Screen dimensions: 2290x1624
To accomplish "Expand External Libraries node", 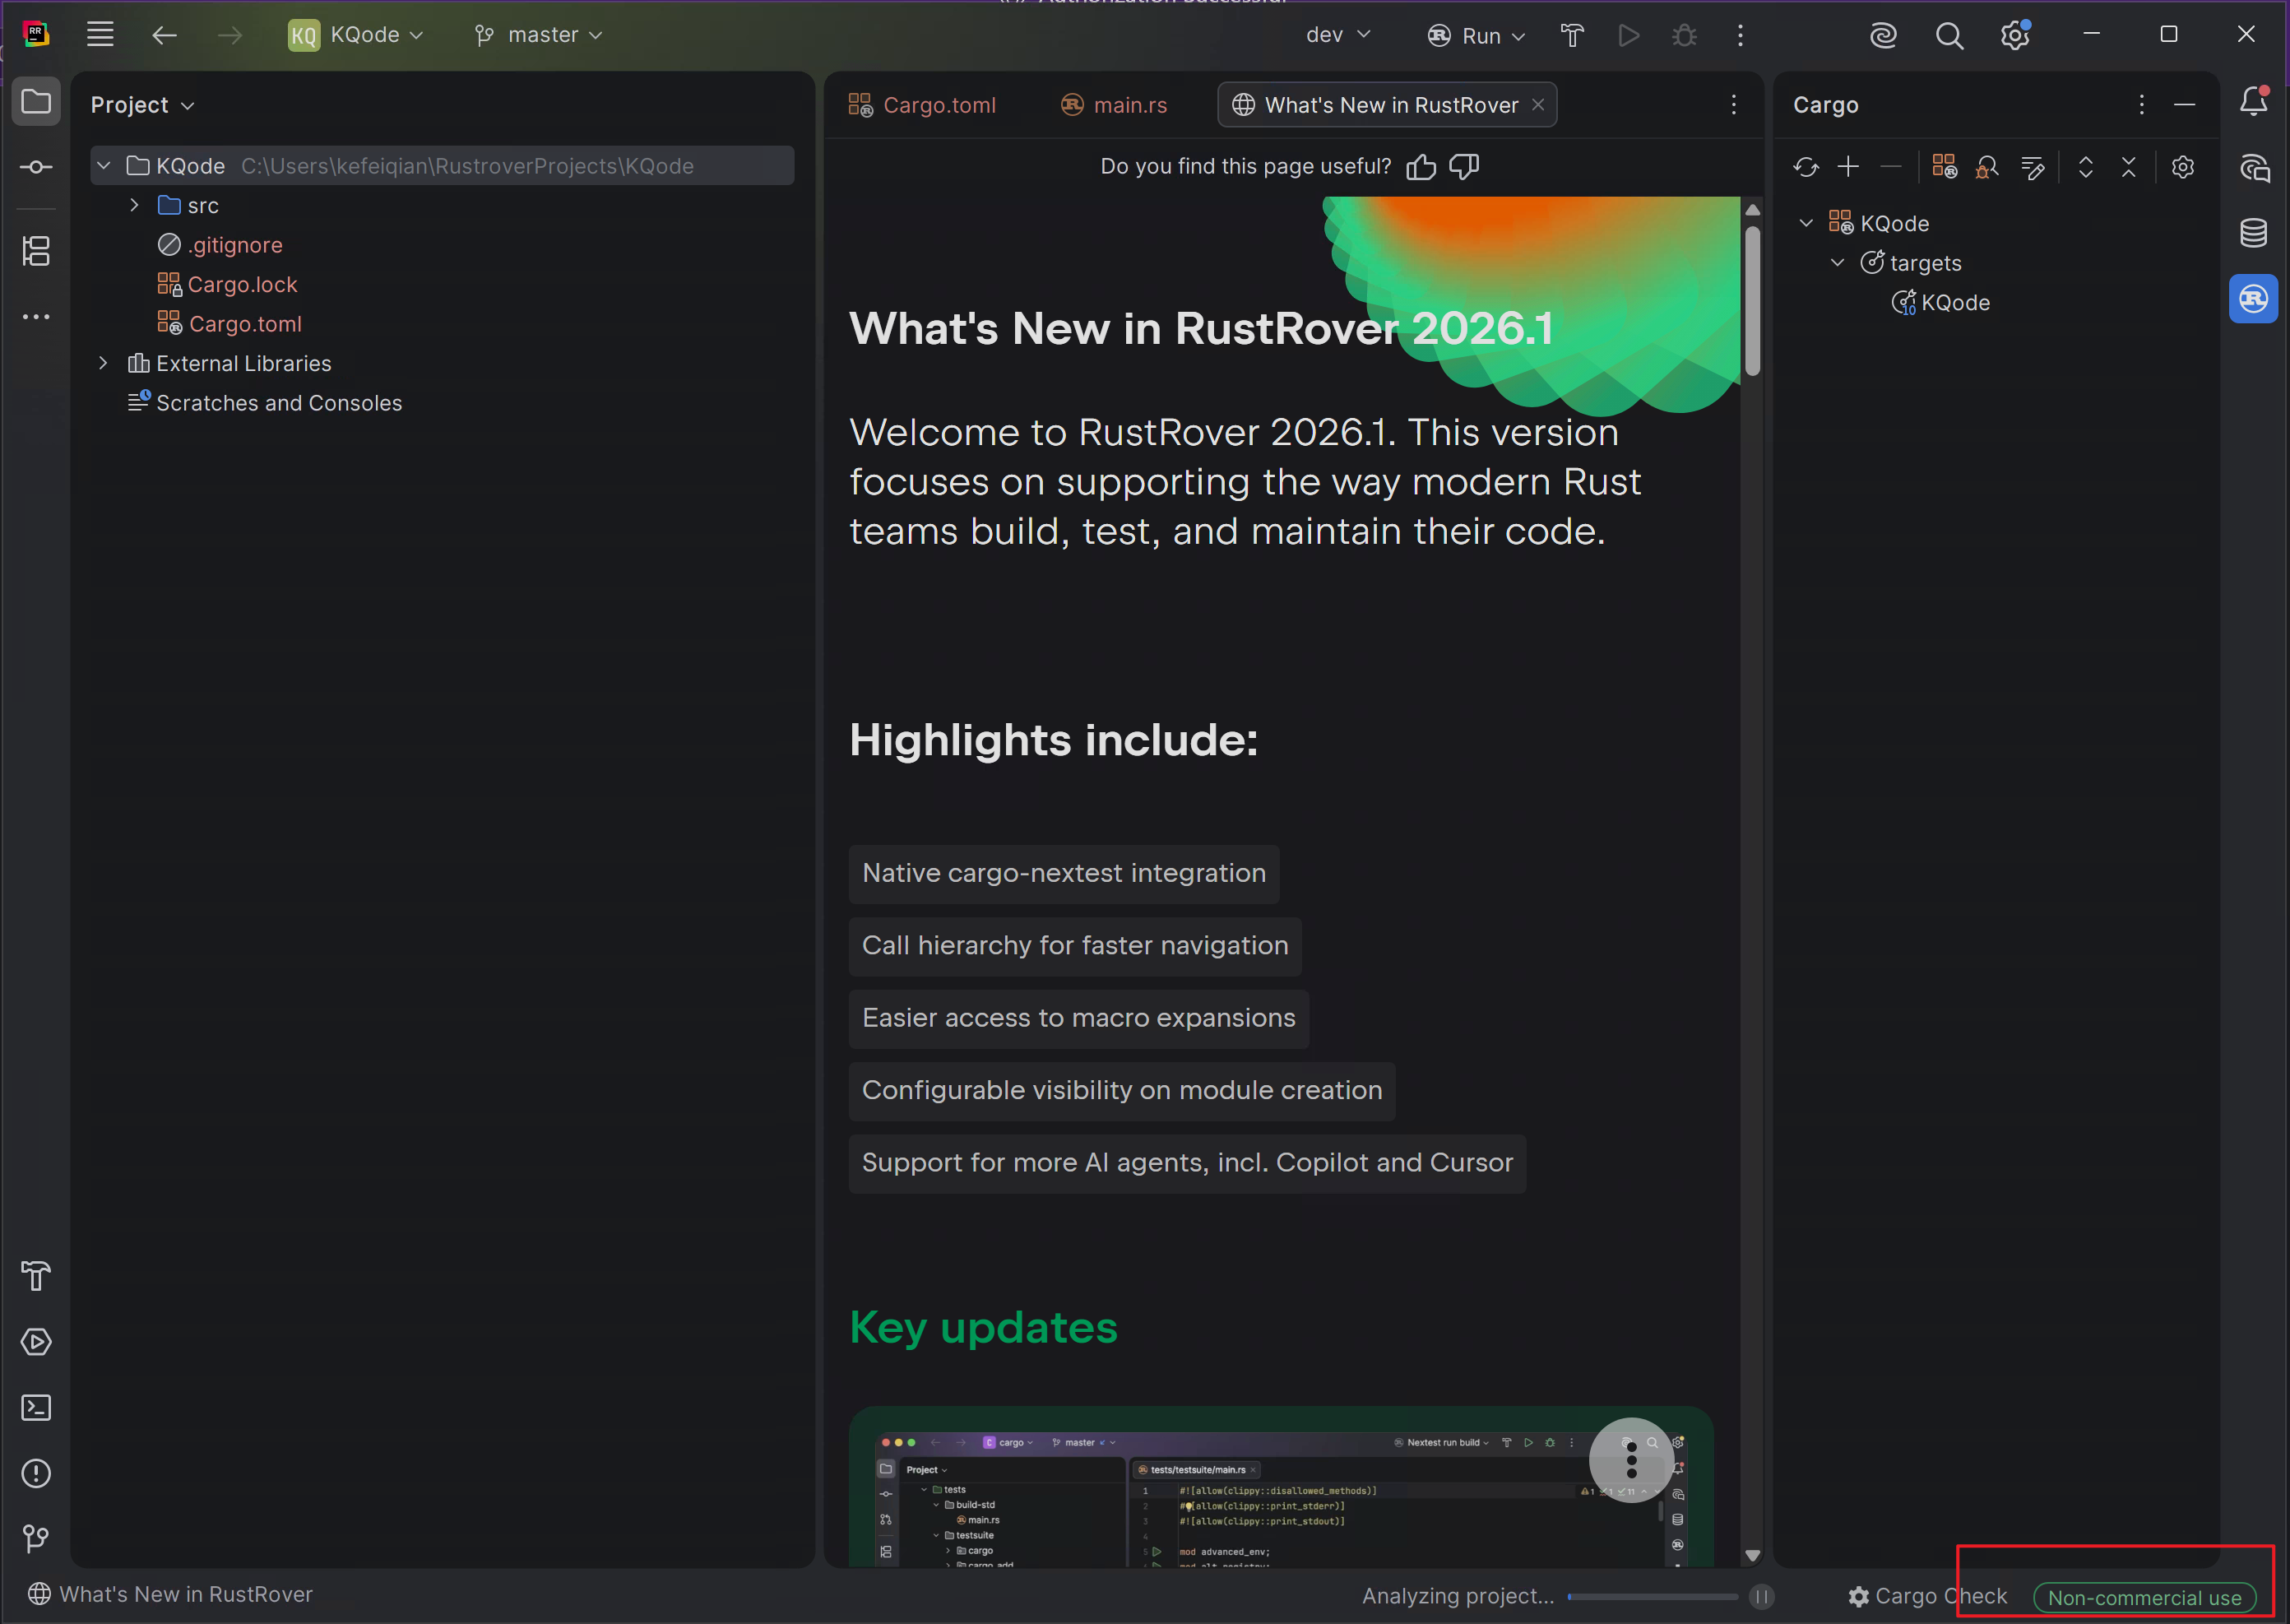I will click(104, 363).
